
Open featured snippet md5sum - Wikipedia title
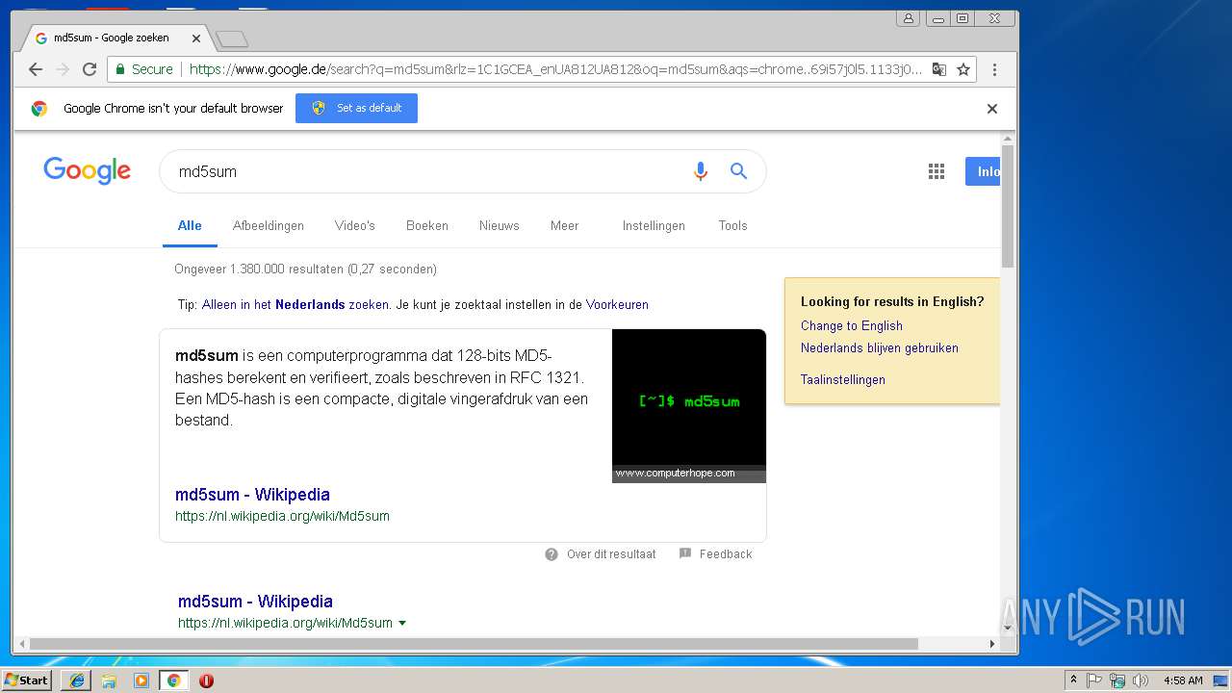click(x=252, y=495)
